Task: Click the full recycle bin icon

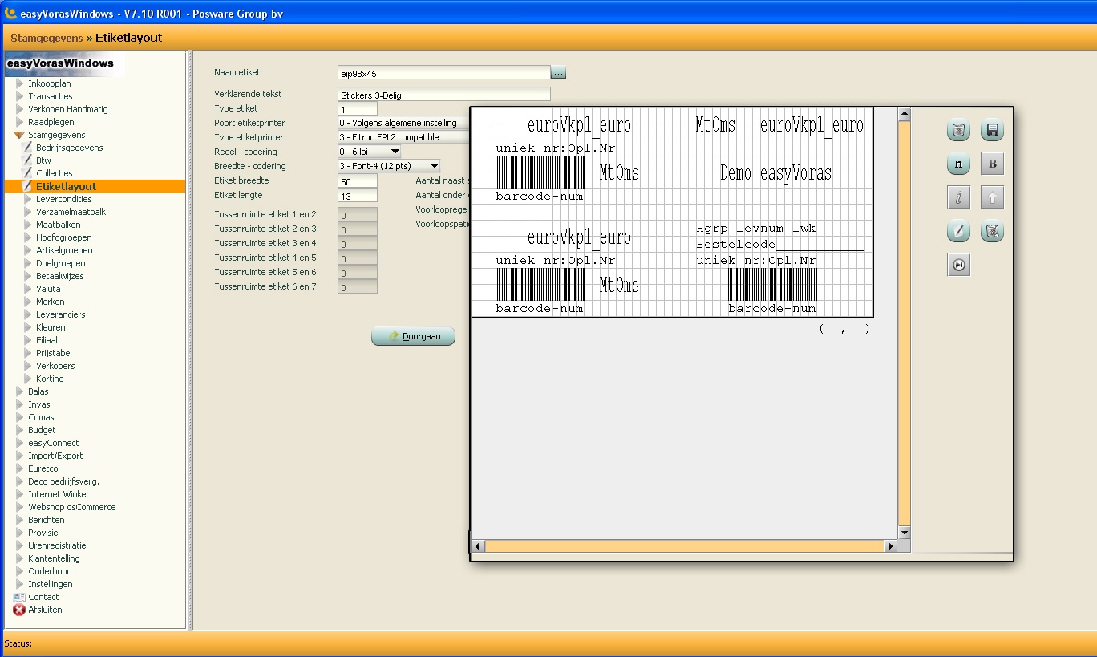Action: 992,232
